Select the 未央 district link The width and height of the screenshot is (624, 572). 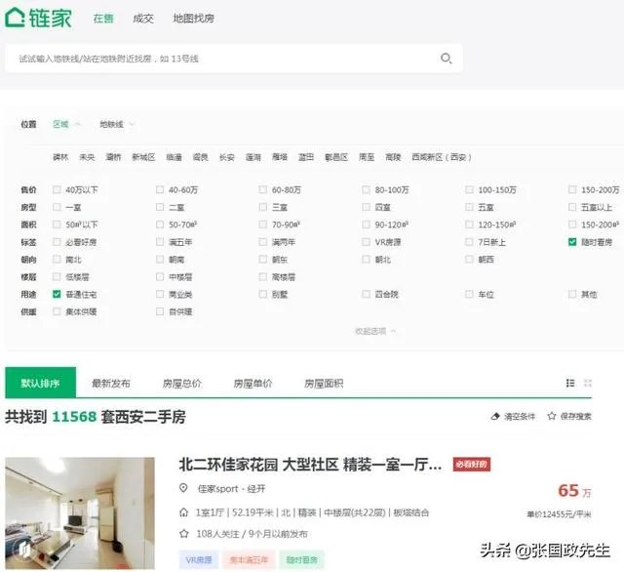pos(87,157)
